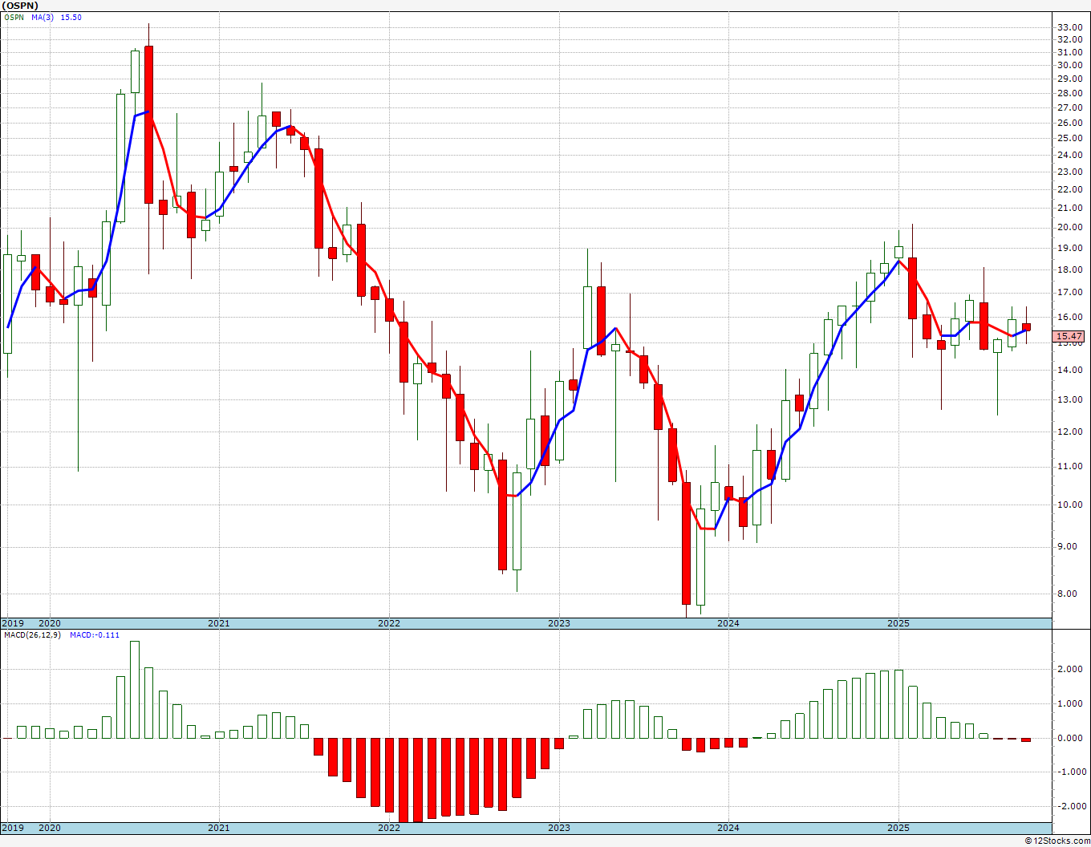
Task: Click the 30.00 price axis label
Action: 1070,66
